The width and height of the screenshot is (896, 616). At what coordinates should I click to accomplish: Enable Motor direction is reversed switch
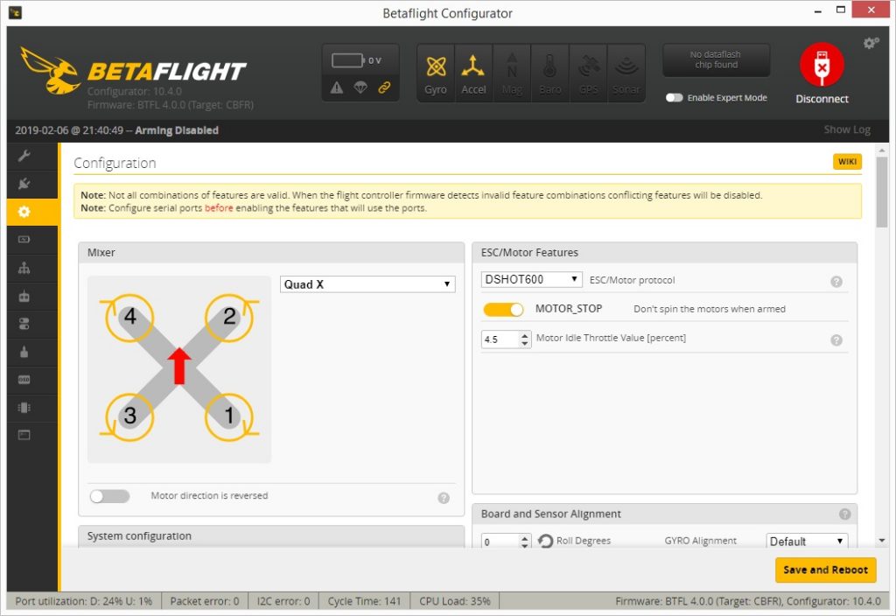point(109,496)
